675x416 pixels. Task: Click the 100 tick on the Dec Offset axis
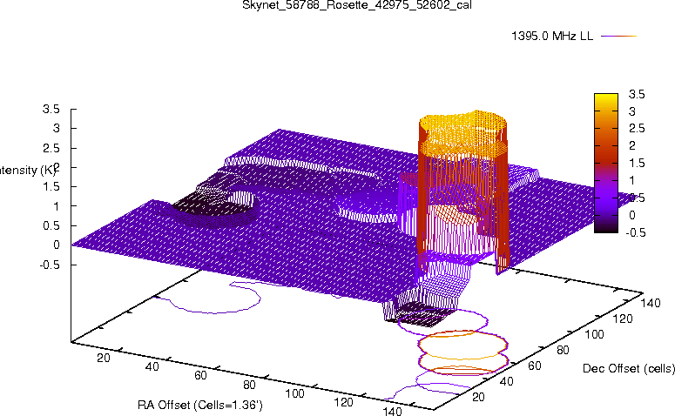coord(594,334)
